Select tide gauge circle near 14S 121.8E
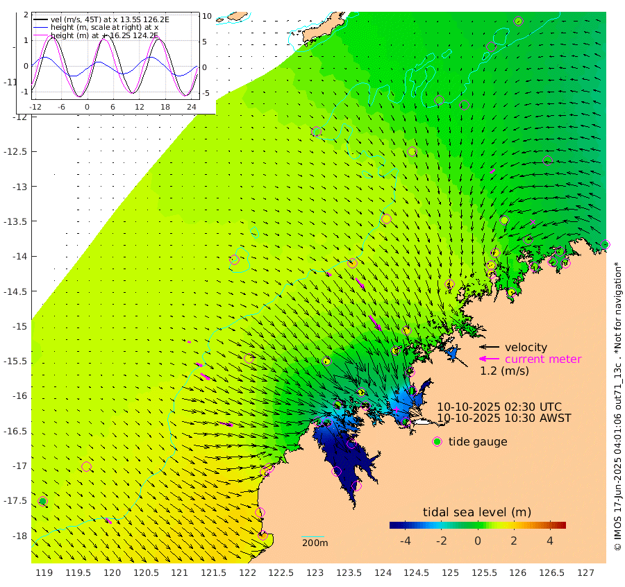This screenshot has width=625, height=587. (235, 260)
